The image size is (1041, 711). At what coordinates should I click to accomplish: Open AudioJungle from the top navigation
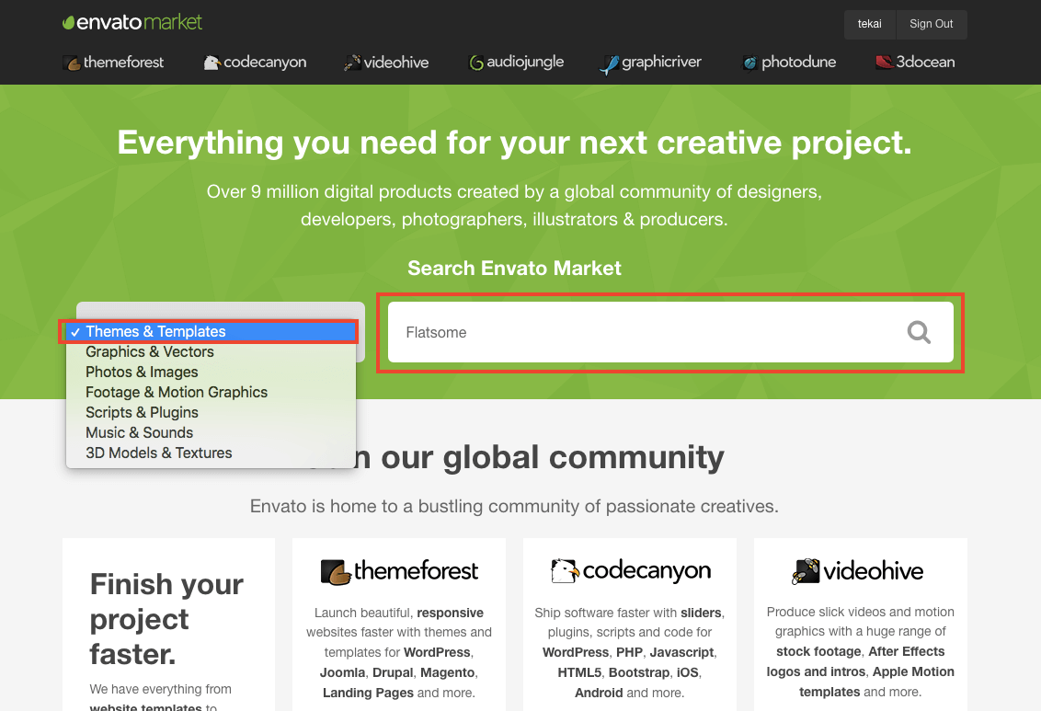pyautogui.click(x=516, y=63)
